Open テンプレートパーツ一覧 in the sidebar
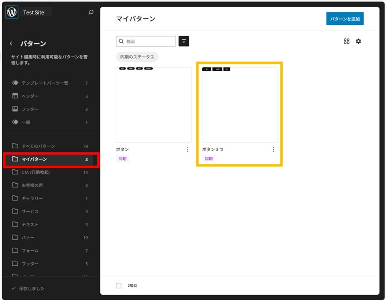 point(44,83)
